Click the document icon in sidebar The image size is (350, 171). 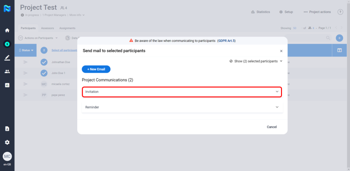pos(7,129)
